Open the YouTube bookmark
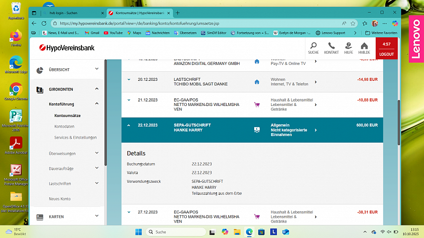 (x=114, y=33)
